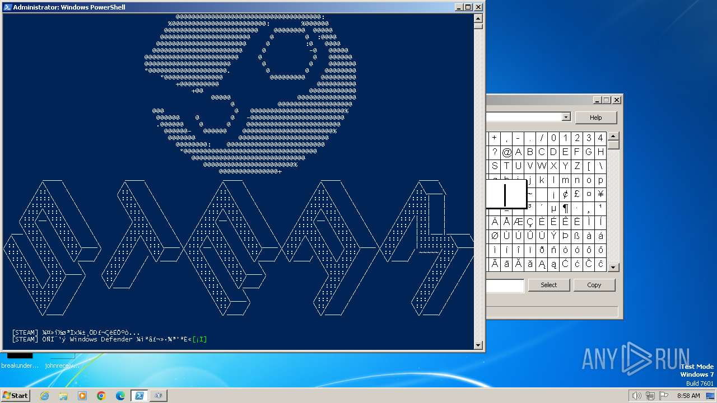Image resolution: width=717 pixels, height=403 pixels.
Task: Click the Character Map scroll down arrow
Action: click(x=613, y=268)
